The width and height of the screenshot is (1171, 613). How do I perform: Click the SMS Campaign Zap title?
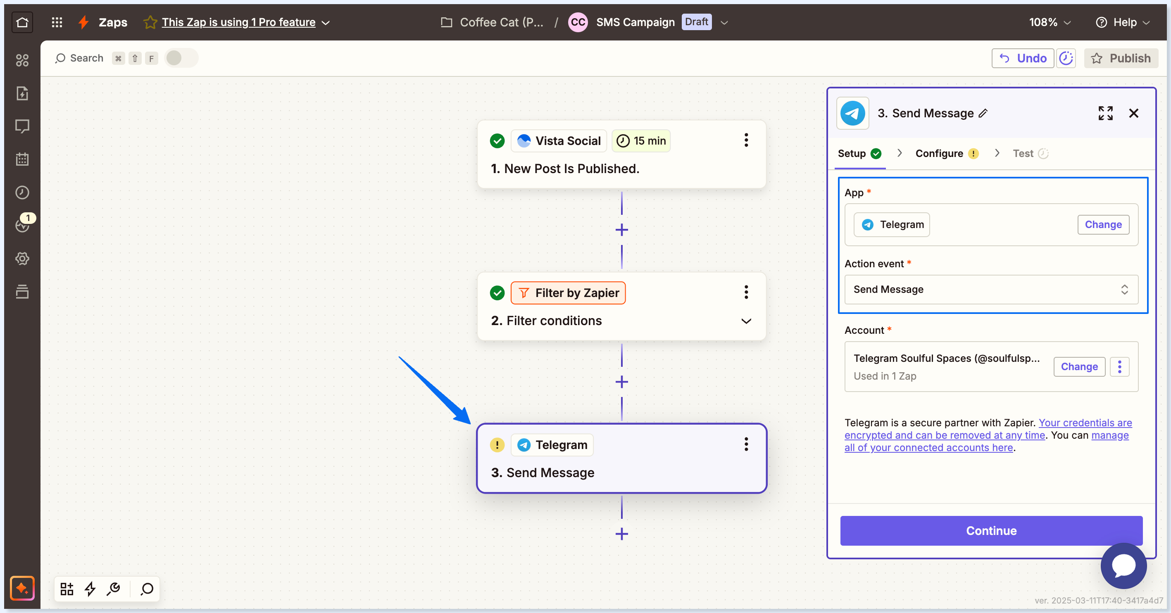[635, 22]
